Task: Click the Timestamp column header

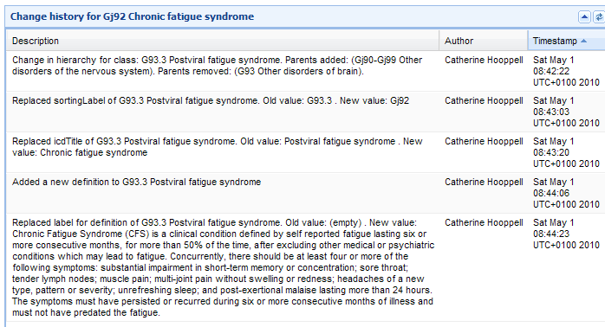Action: (x=566, y=41)
